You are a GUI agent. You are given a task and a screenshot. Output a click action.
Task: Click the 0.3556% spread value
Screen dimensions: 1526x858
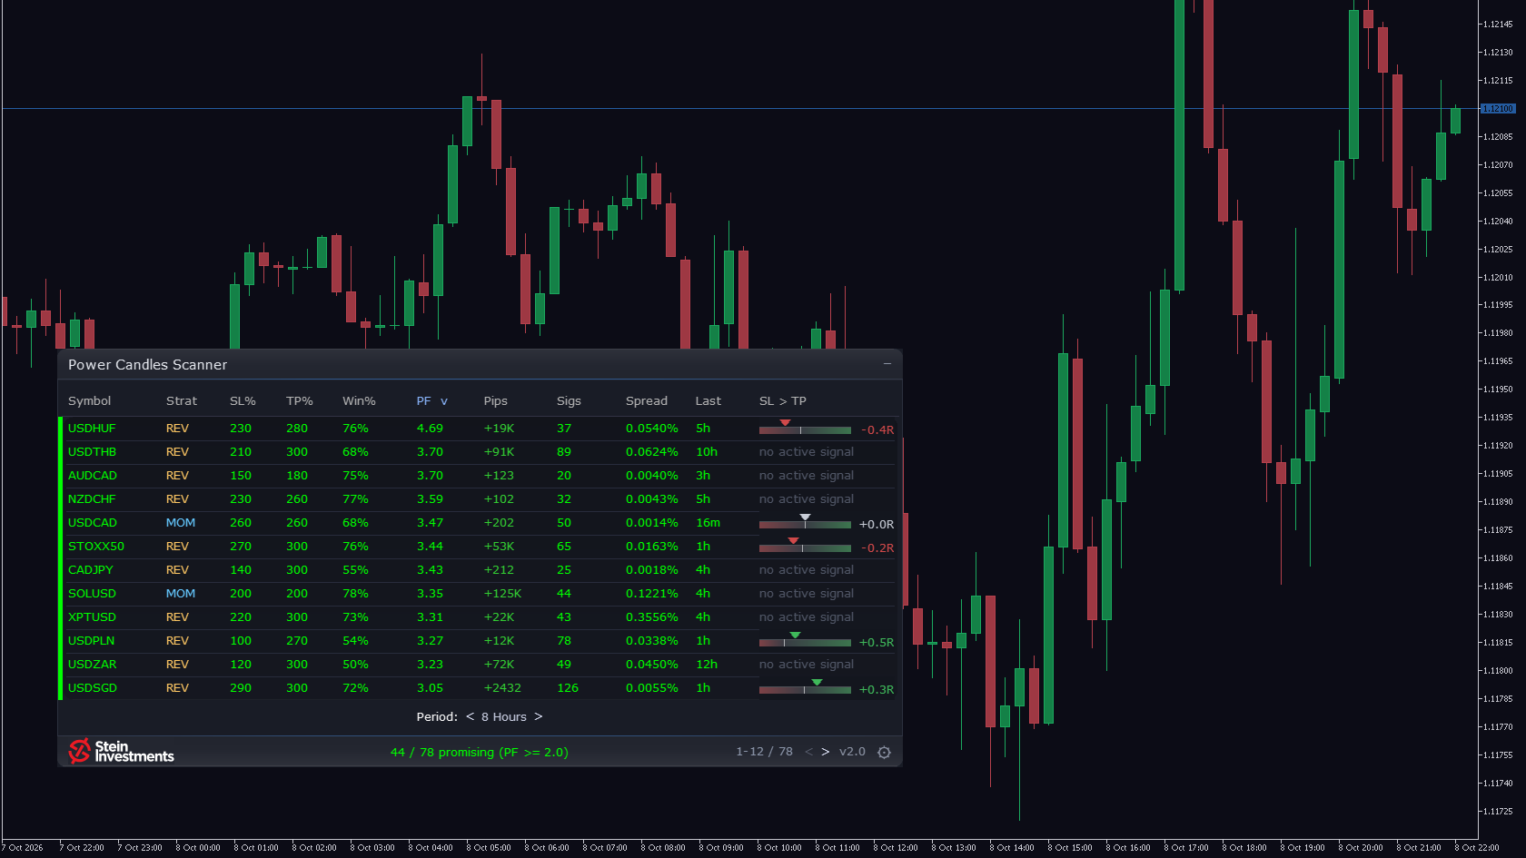(x=652, y=616)
